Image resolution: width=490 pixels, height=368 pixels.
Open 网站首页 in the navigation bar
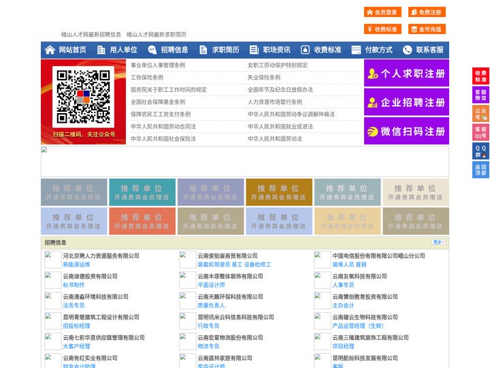tap(72, 50)
